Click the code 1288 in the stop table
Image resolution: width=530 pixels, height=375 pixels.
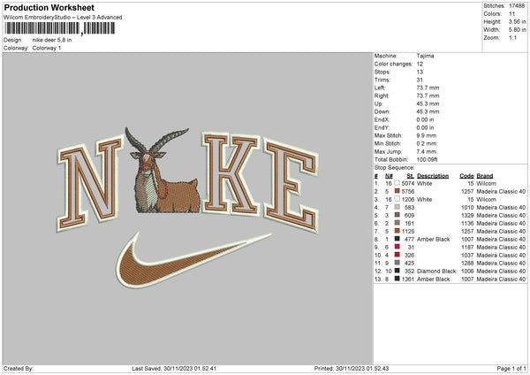[x=467, y=263]
